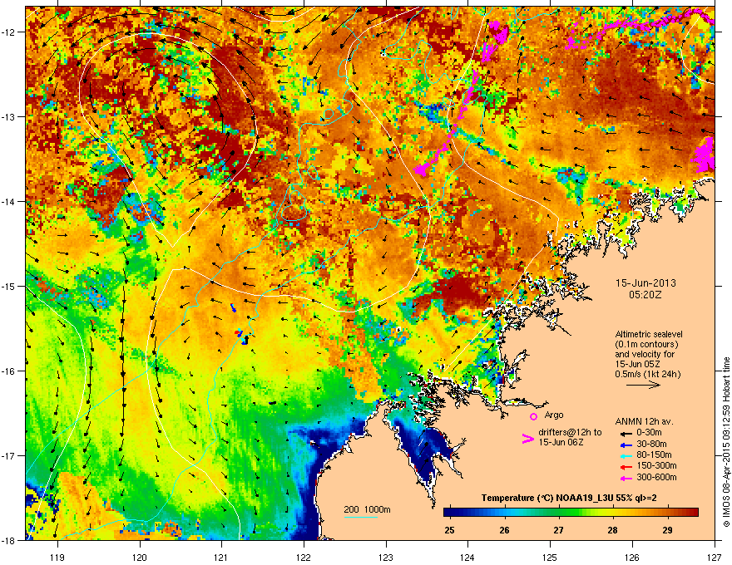This screenshot has width=732, height=565.
Task: Click the cyan isobath line under '200 1000m'
Action: pyautogui.click(x=360, y=517)
